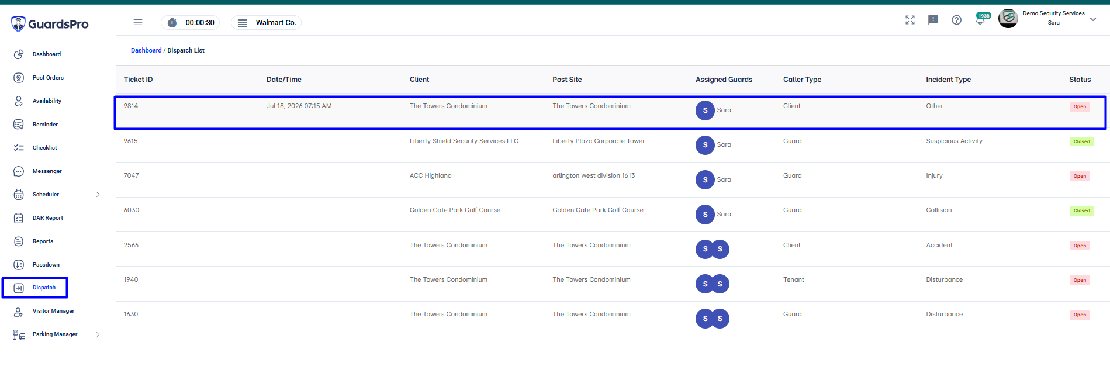Click the Messenger chat icon in sidebar
1110x387 pixels.
(19, 171)
